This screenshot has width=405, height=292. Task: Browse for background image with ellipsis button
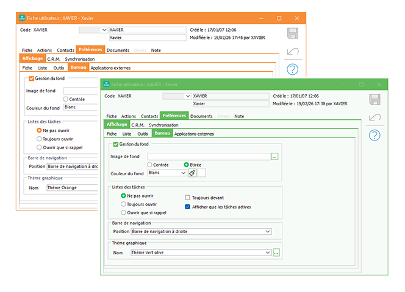coord(274,157)
